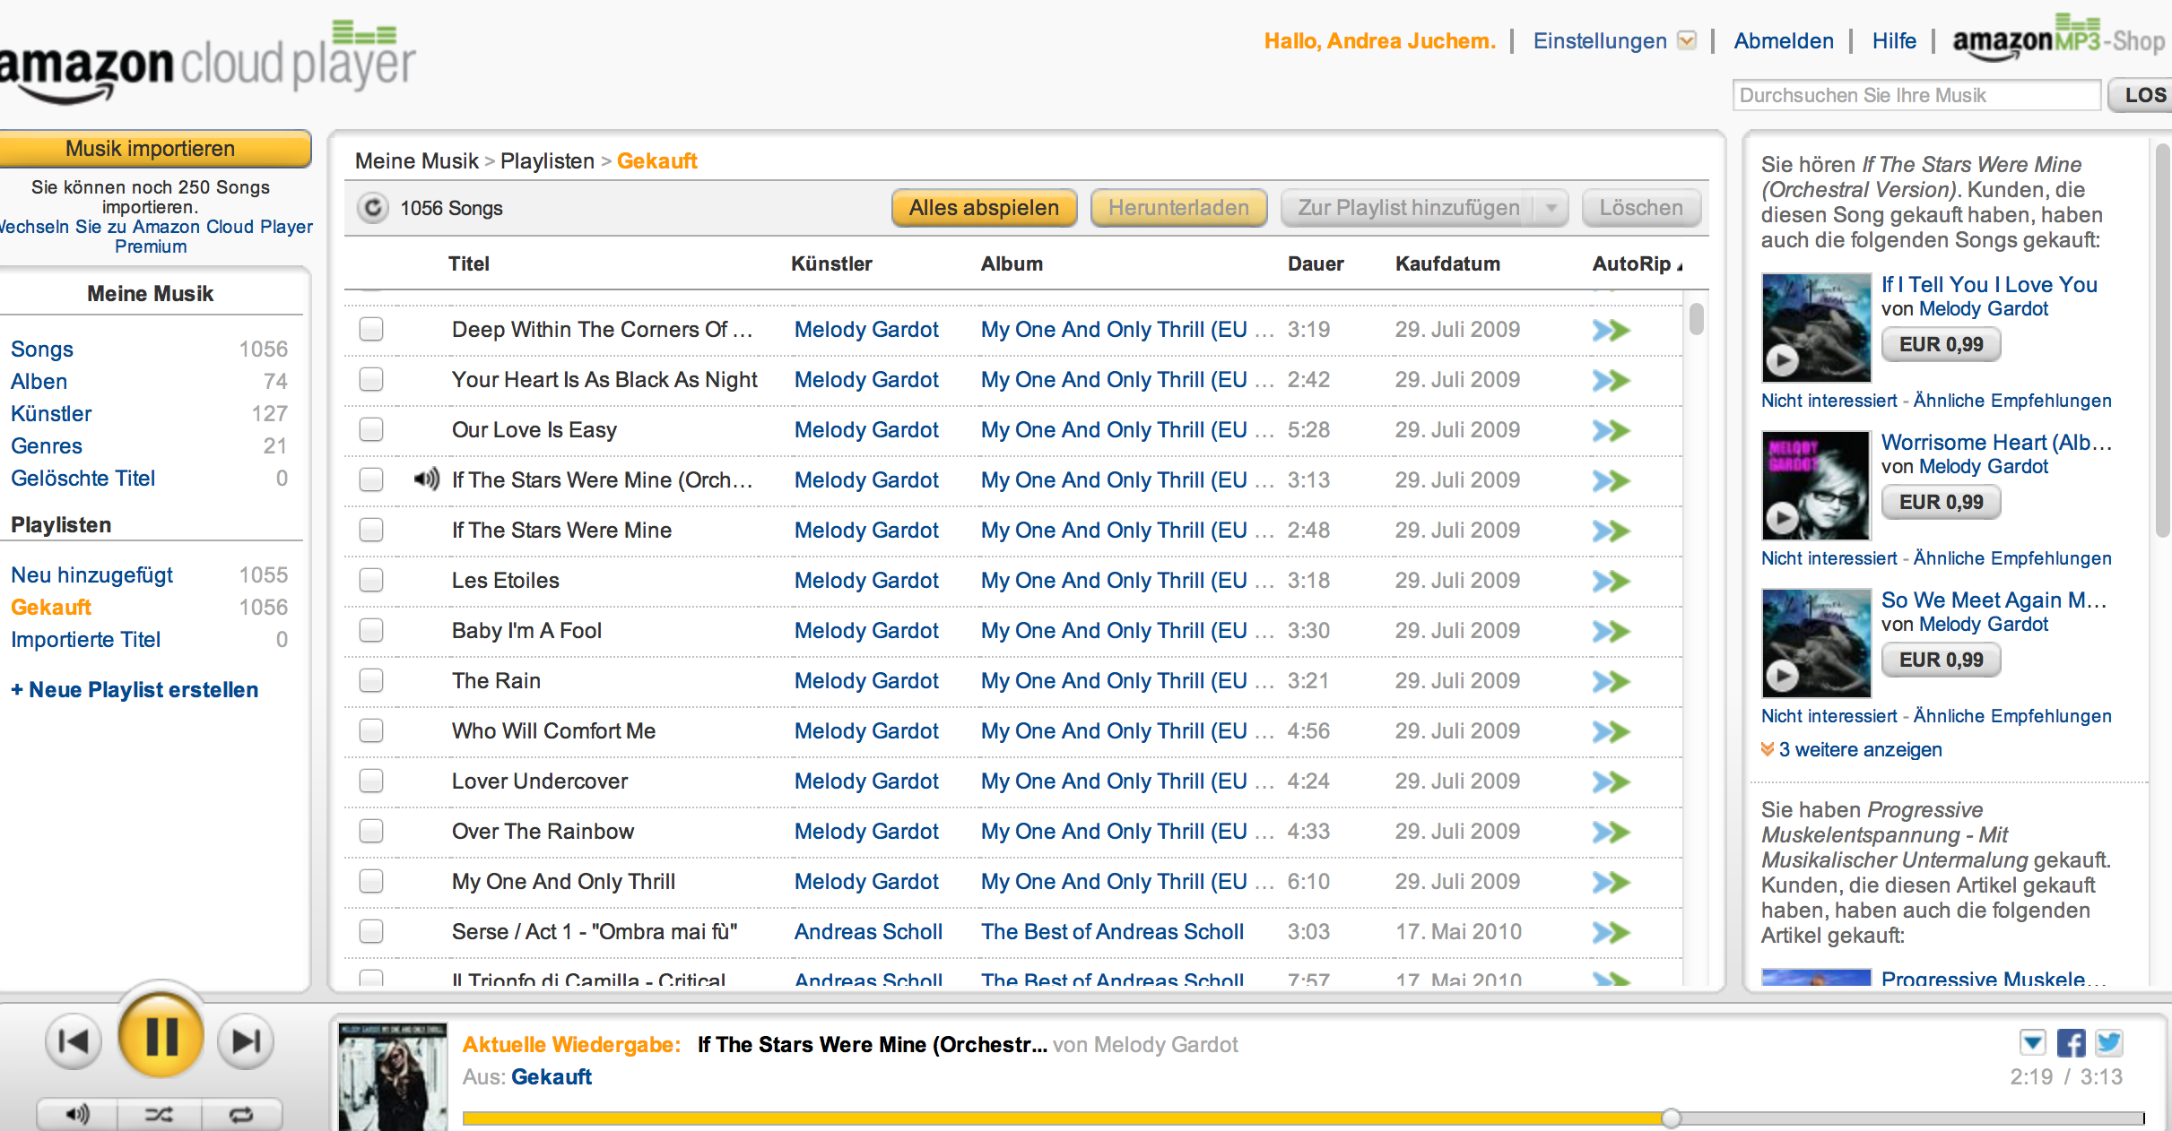Viewport: 2172px width, 1131px height.
Task: Toggle shuffle playback mode
Action: pos(159,1114)
